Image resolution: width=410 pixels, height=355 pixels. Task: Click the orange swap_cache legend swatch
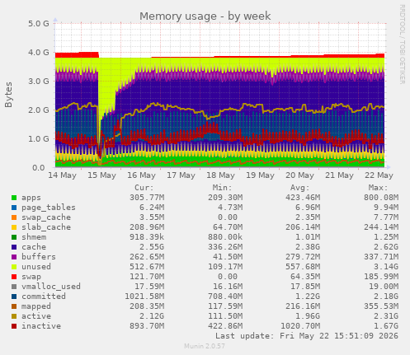[14, 217]
